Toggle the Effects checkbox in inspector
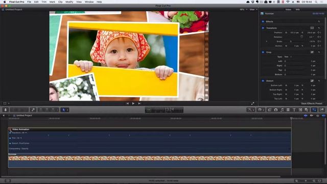The width and height of the screenshot is (327, 184). [263, 21]
